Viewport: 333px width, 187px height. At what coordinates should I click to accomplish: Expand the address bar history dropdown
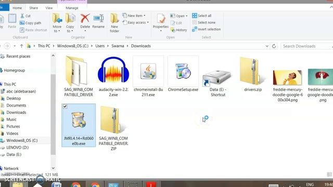267,46
